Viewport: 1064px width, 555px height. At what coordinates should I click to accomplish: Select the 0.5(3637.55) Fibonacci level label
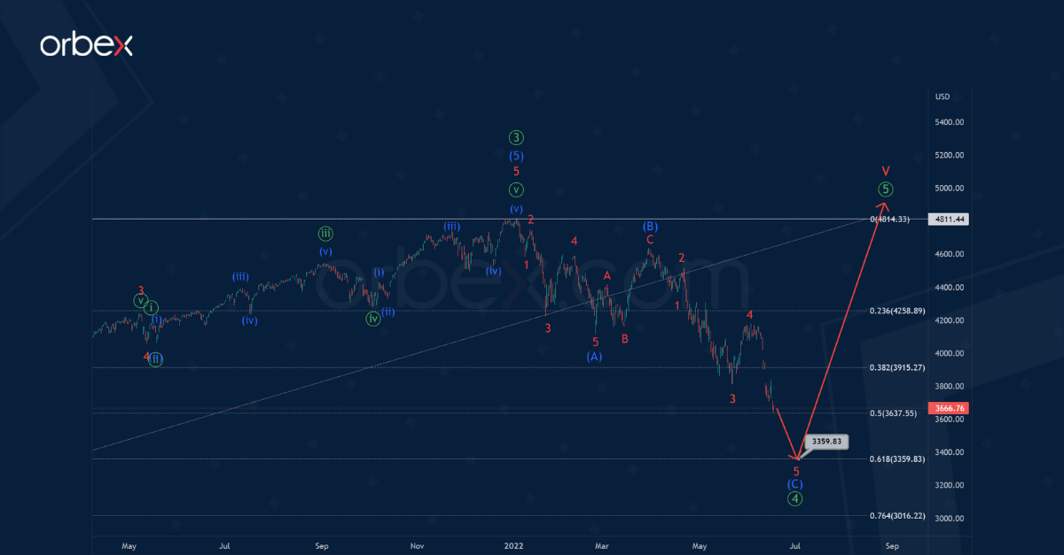point(895,412)
